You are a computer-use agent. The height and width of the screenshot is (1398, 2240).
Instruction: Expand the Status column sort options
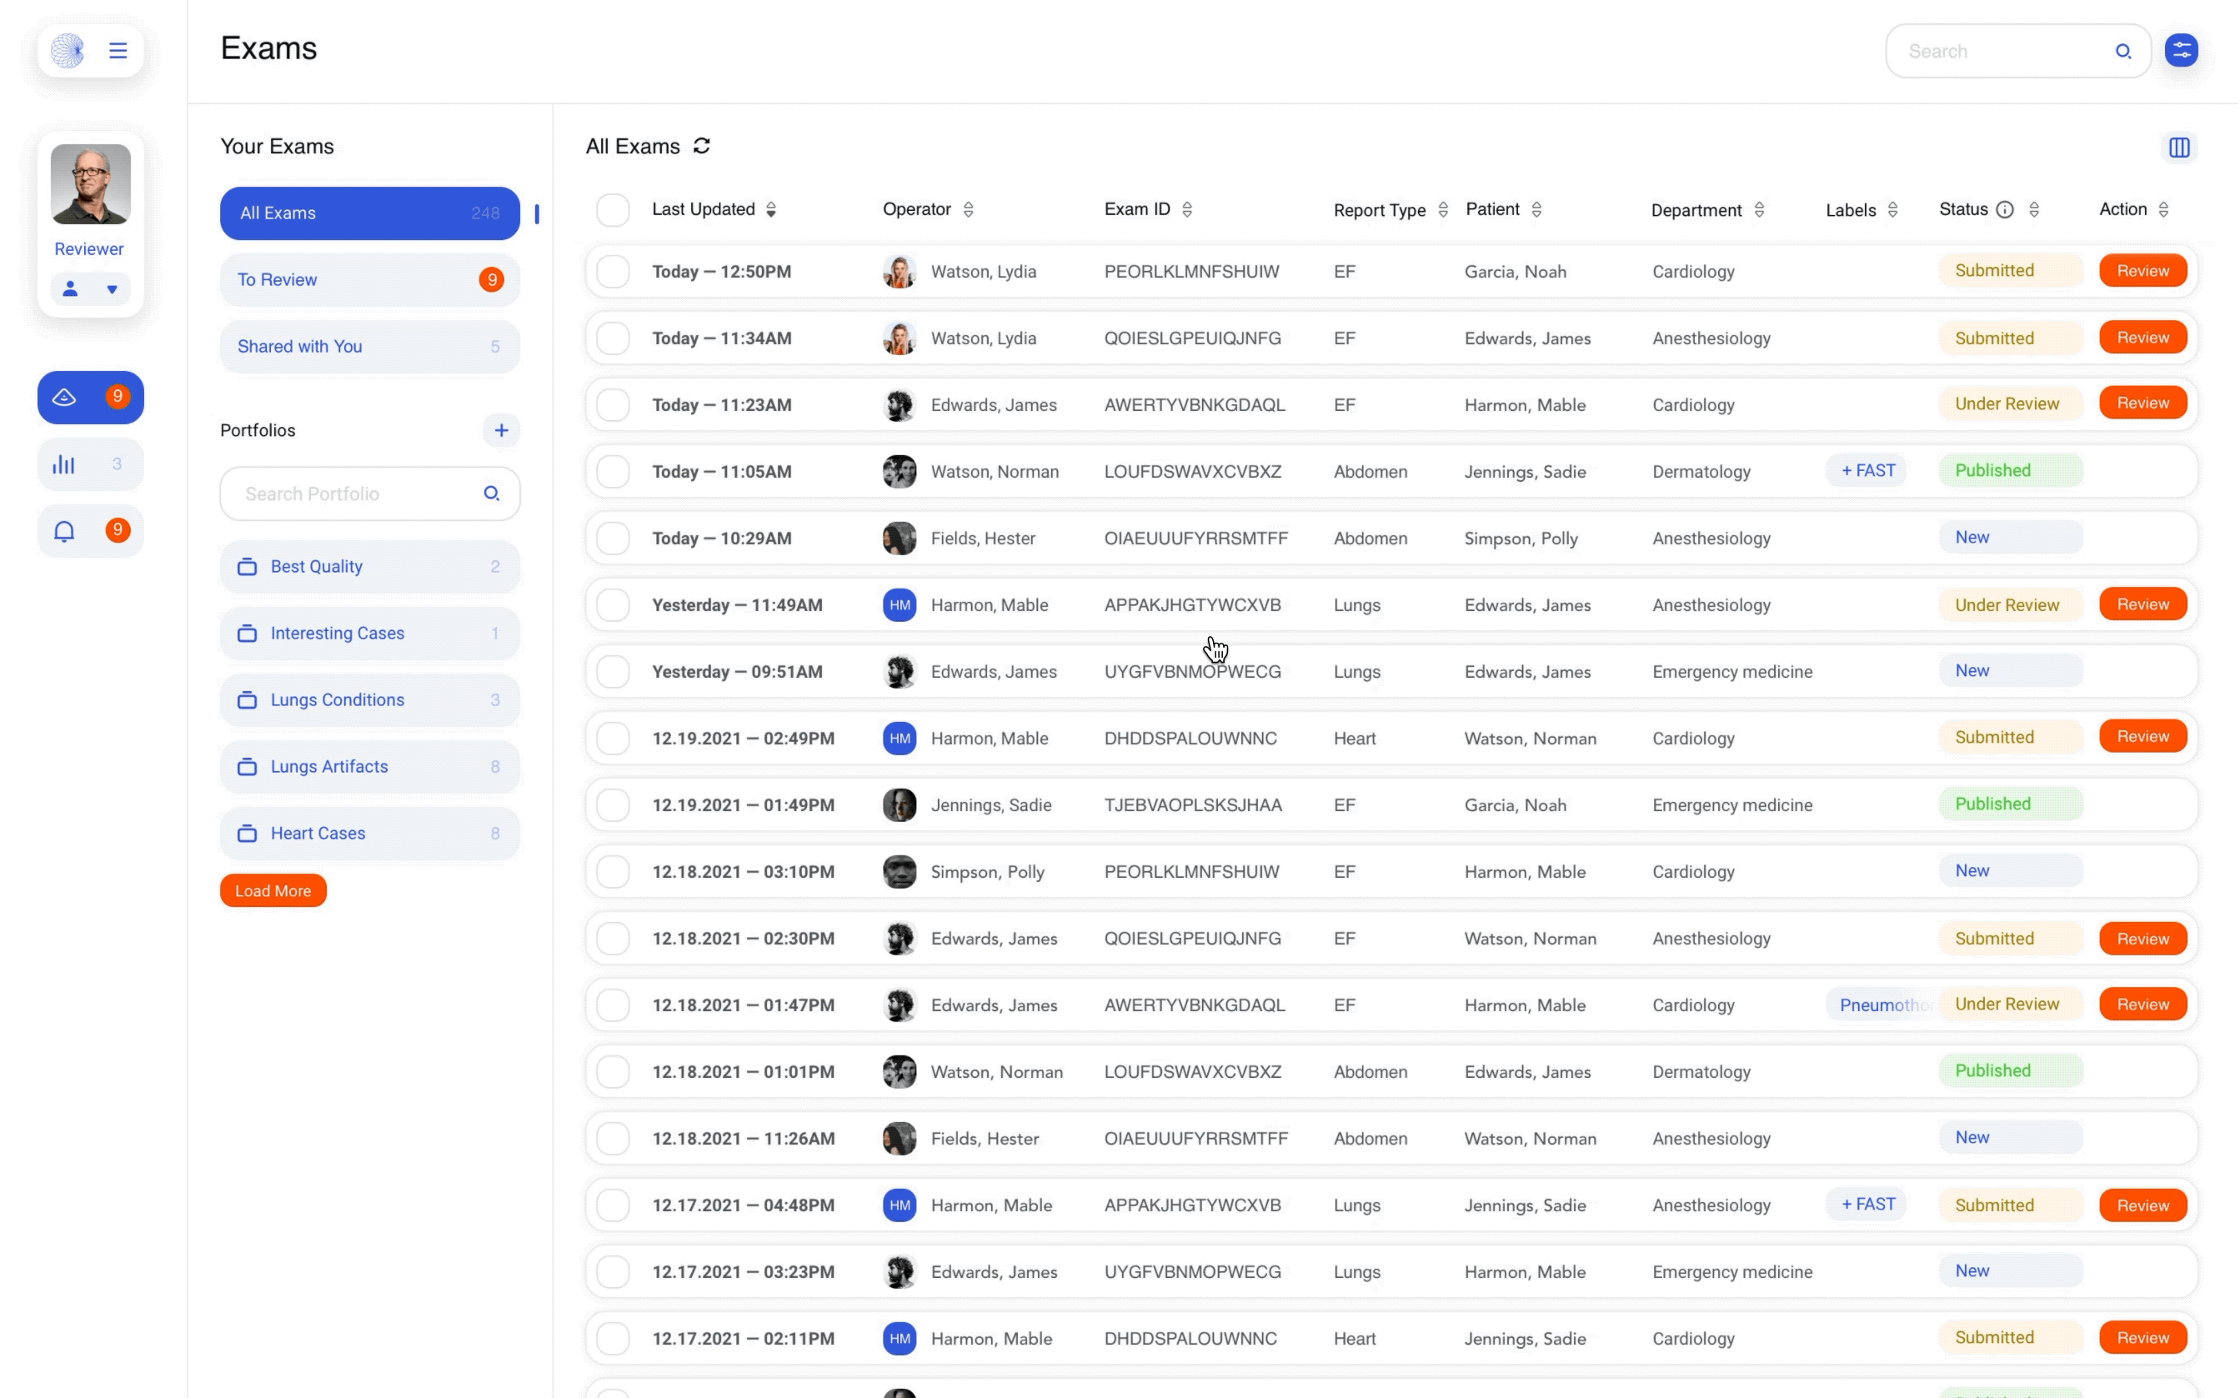pyautogui.click(x=2034, y=209)
